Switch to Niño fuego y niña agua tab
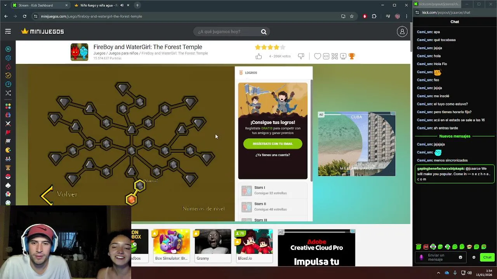This screenshot has height=279, width=497. pyautogui.click(x=102, y=5)
